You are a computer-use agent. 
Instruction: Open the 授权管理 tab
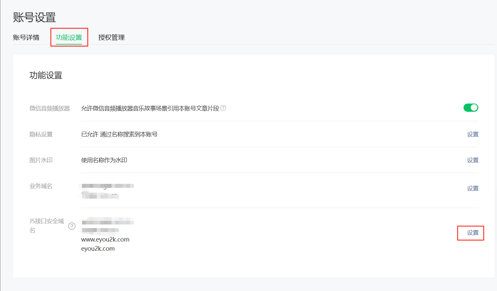pyautogui.click(x=112, y=37)
